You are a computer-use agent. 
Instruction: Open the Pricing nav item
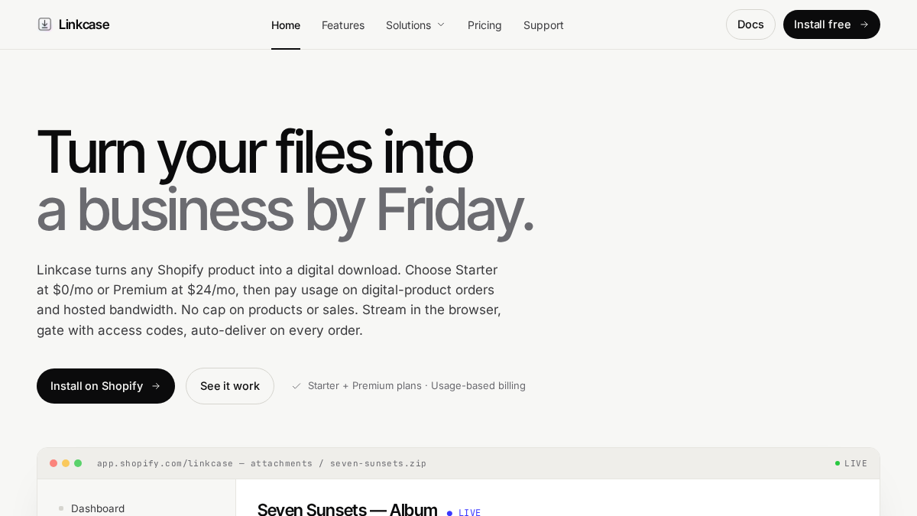click(484, 25)
